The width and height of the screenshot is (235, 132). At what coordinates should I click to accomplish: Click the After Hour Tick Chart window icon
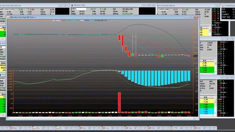pos(8,17)
